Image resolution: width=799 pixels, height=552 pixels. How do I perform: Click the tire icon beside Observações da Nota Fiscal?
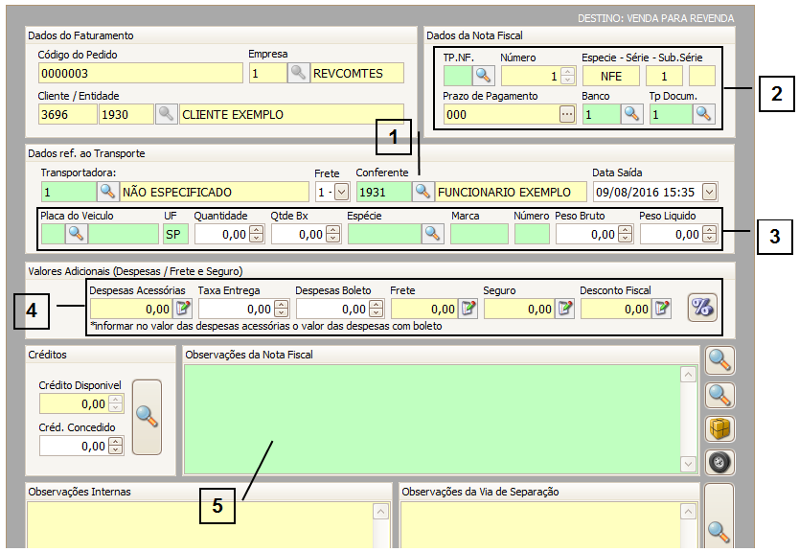coord(719,462)
